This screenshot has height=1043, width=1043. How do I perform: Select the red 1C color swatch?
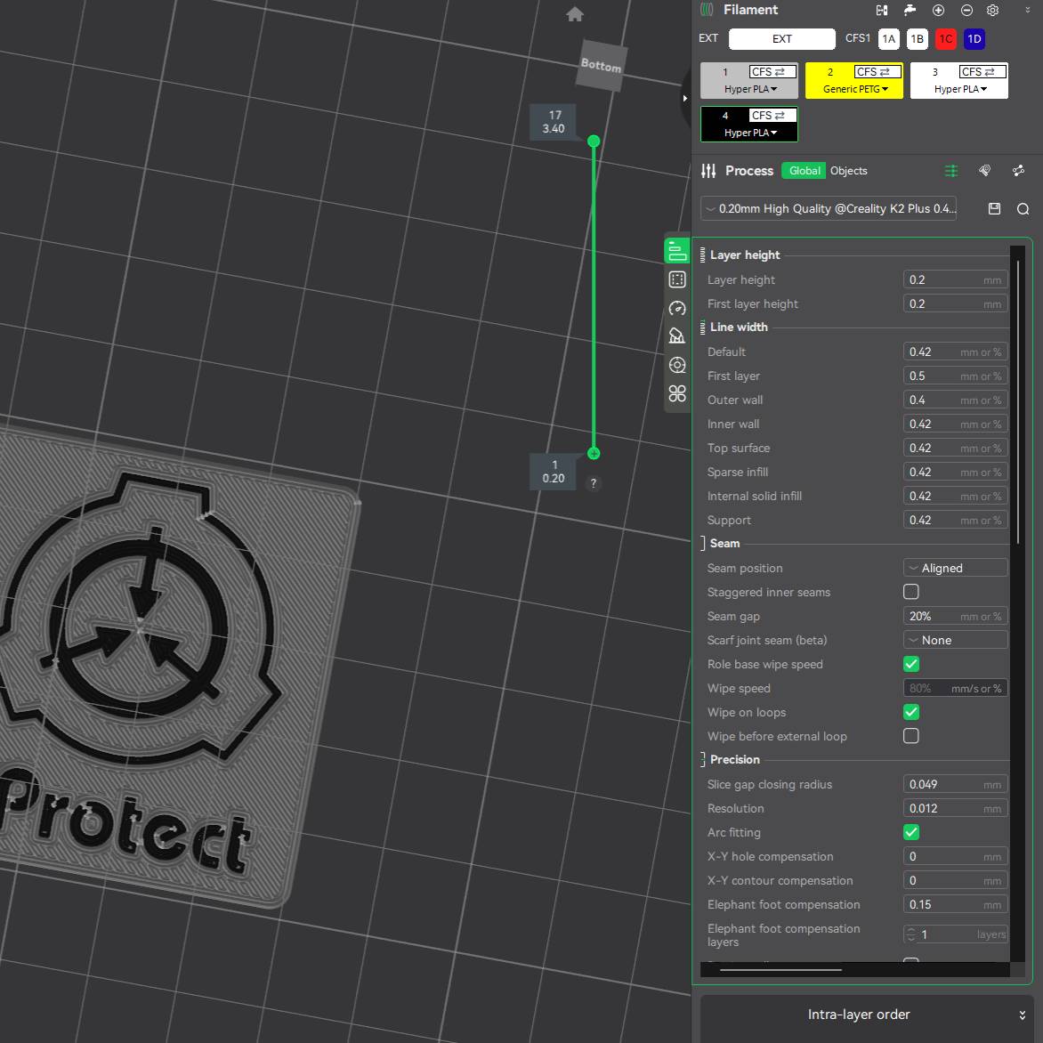pyautogui.click(x=945, y=38)
